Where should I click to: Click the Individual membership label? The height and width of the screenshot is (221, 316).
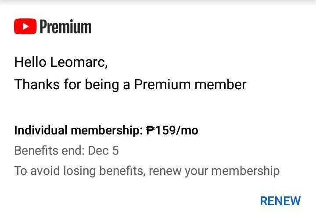[79, 130]
